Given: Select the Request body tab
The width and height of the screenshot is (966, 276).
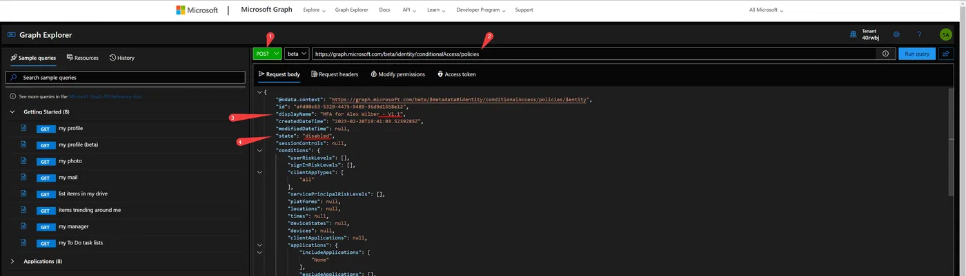Looking at the screenshot, I should [279, 74].
